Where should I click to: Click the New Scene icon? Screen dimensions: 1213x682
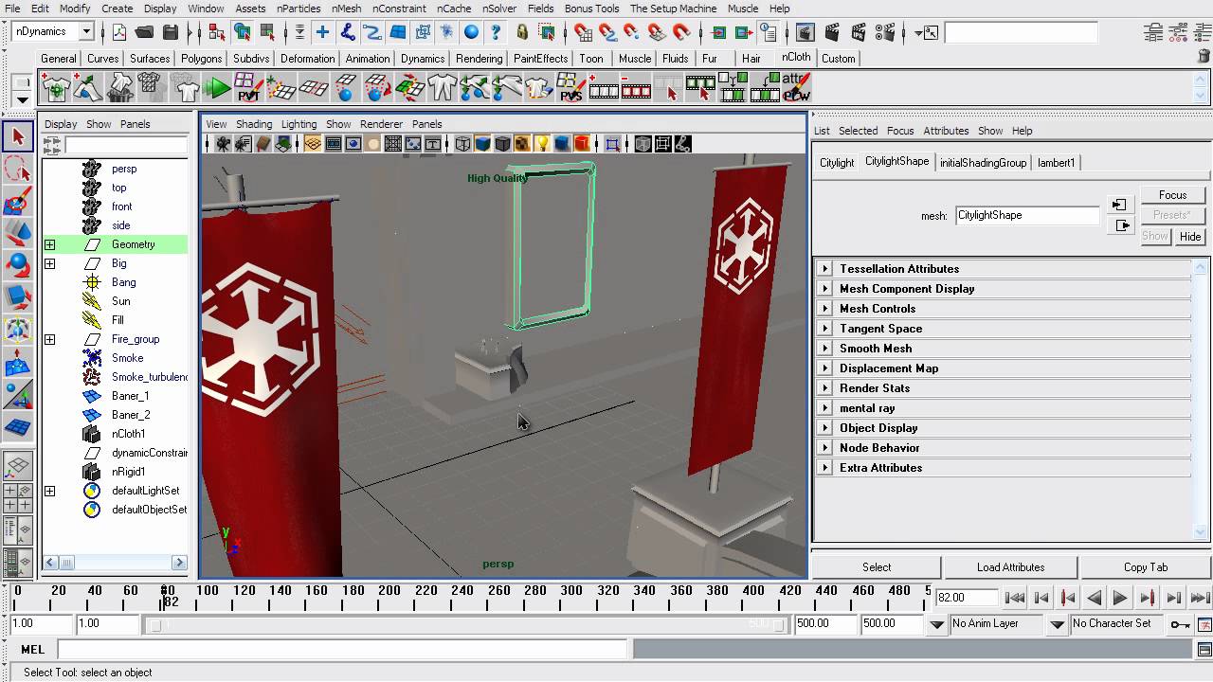pyautogui.click(x=119, y=32)
